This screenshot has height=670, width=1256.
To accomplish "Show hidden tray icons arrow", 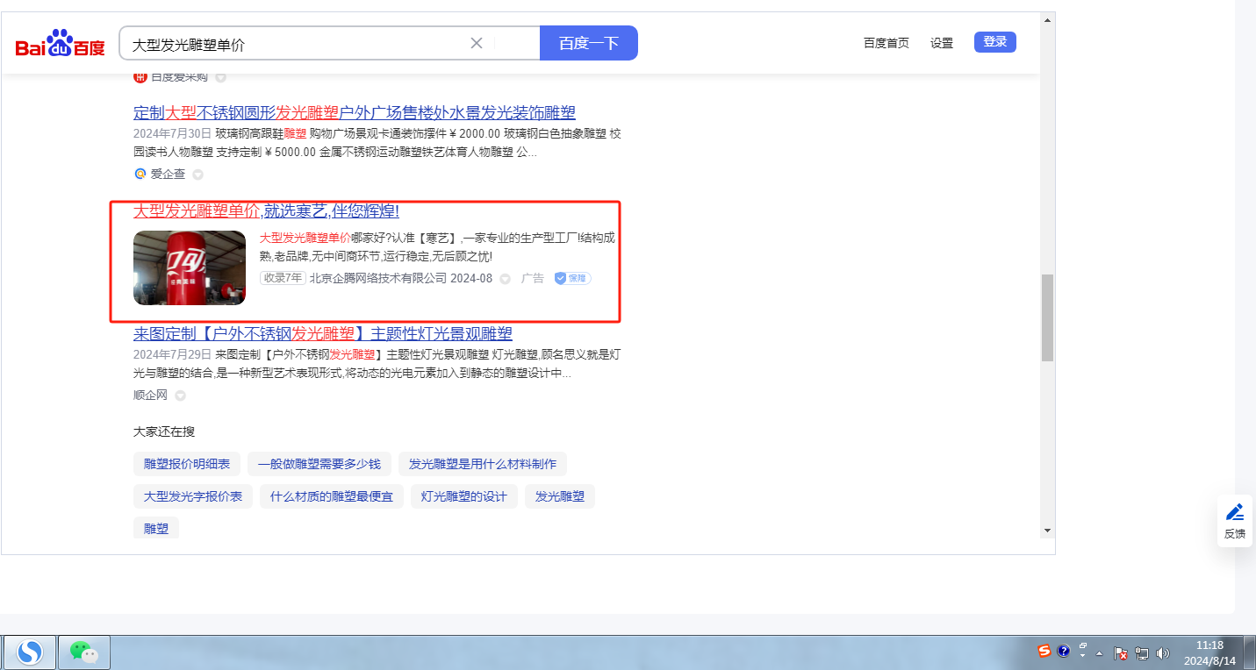I will [x=1099, y=653].
